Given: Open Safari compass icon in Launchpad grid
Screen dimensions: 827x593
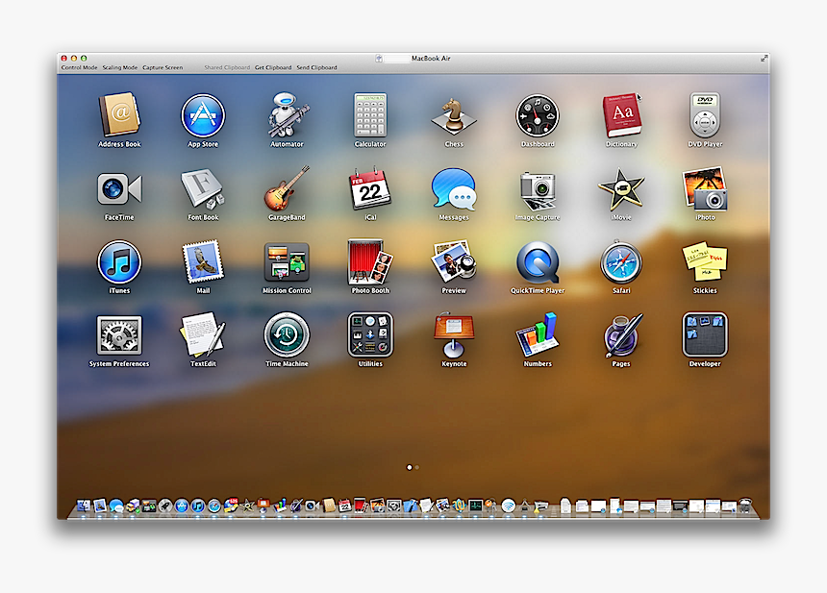Looking at the screenshot, I should [x=621, y=262].
